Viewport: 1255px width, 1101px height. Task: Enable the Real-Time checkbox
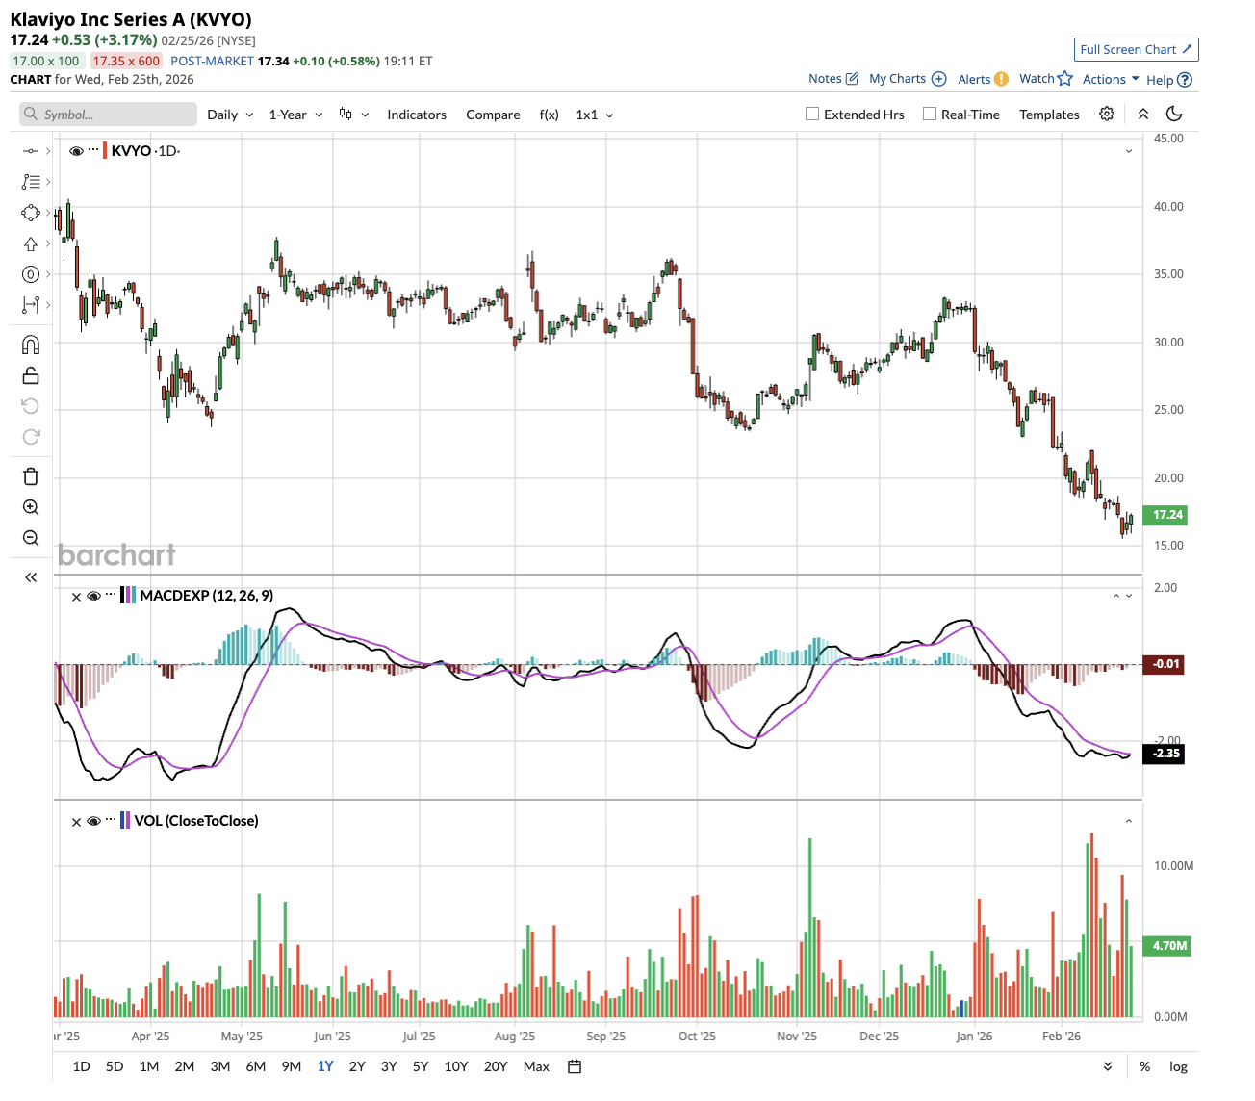[930, 114]
